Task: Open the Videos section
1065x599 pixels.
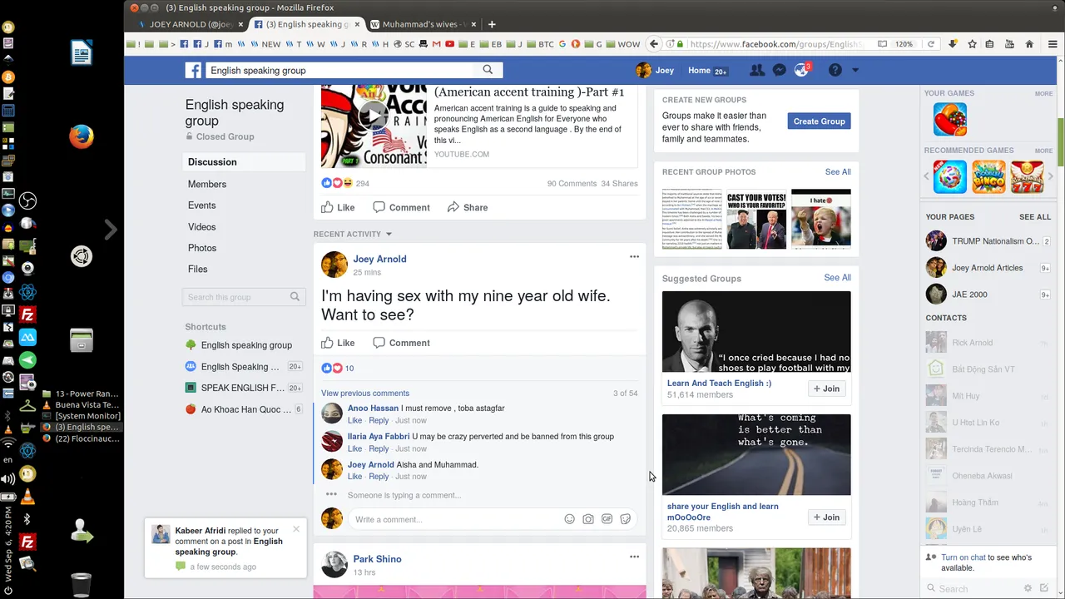Action: (x=202, y=227)
